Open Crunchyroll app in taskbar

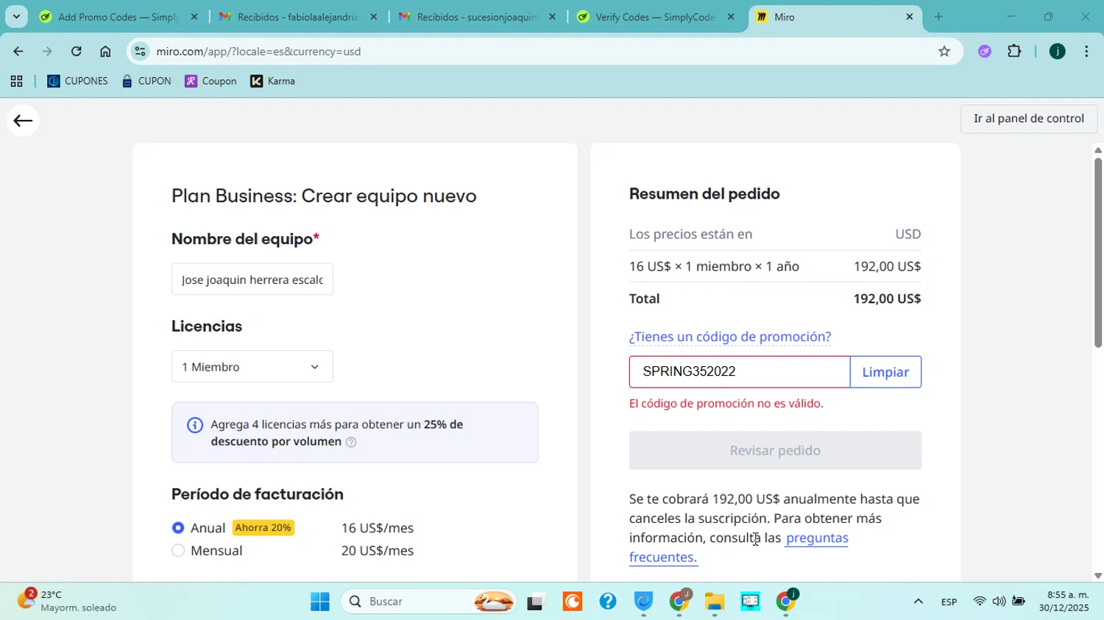(572, 602)
